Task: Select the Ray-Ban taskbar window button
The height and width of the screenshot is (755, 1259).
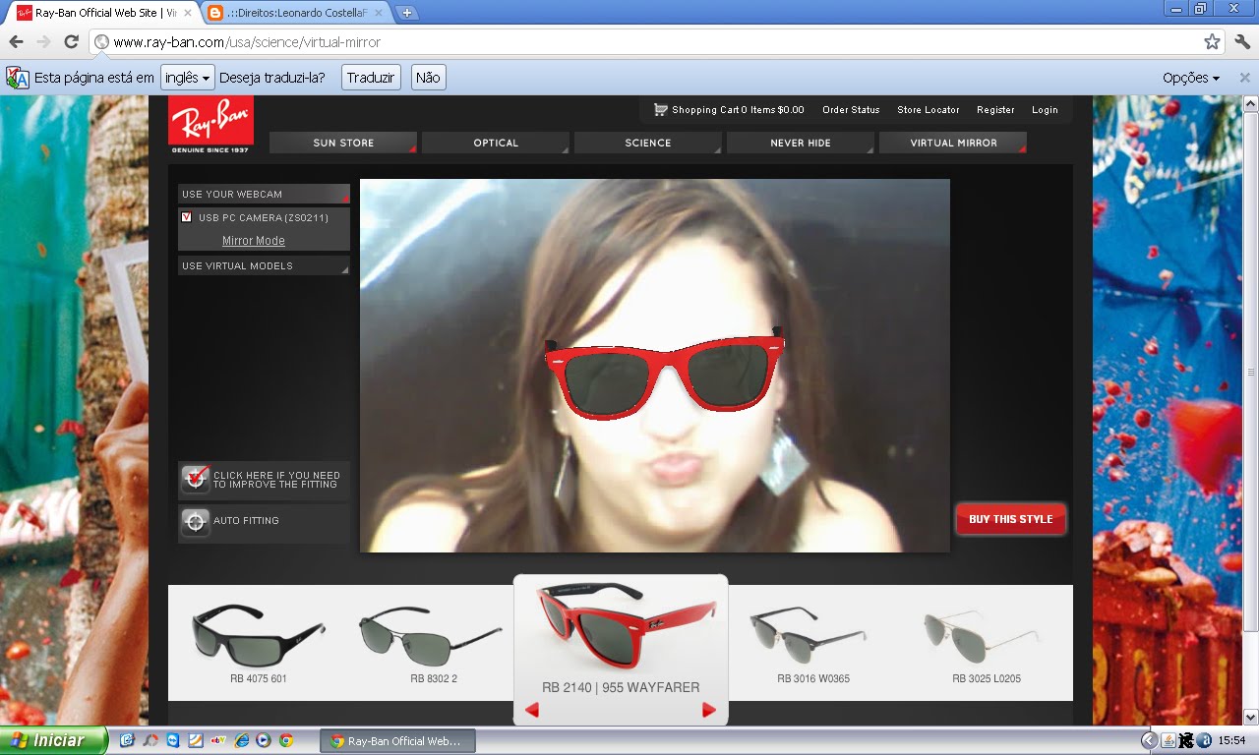Action: coord(397,741)
